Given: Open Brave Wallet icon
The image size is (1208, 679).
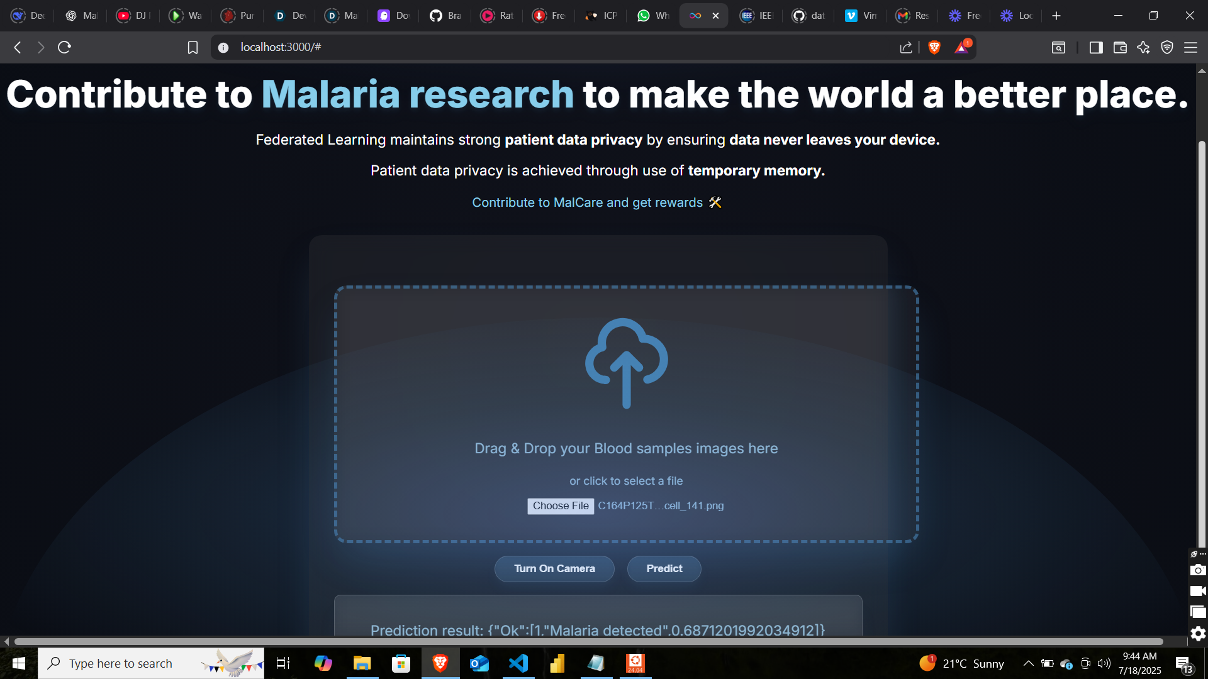Looking at the screenshot, I should point(1120,47).
